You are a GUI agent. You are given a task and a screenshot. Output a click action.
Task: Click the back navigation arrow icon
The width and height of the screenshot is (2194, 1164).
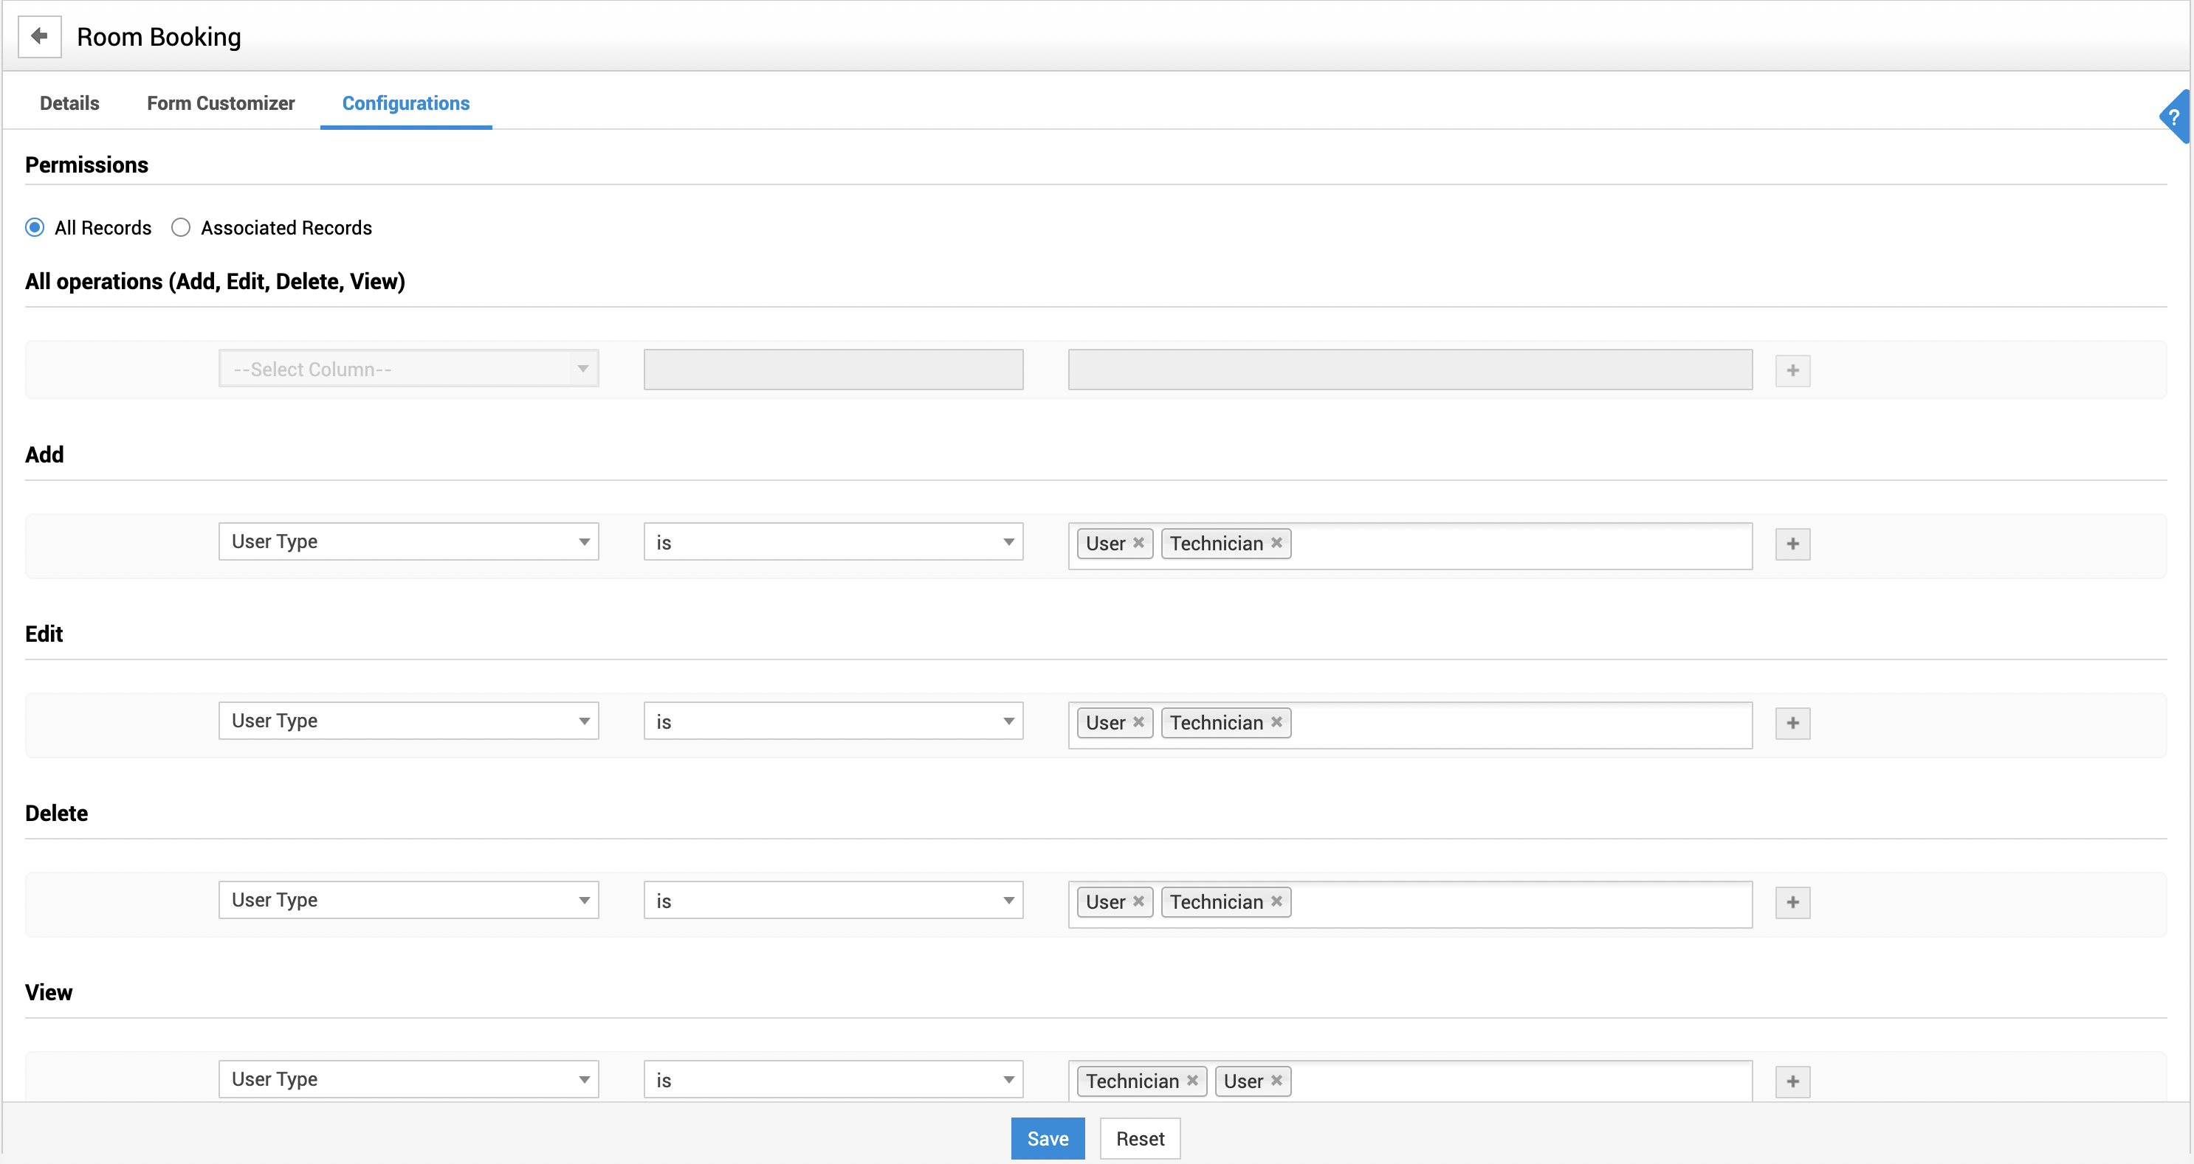click(41, 36)
